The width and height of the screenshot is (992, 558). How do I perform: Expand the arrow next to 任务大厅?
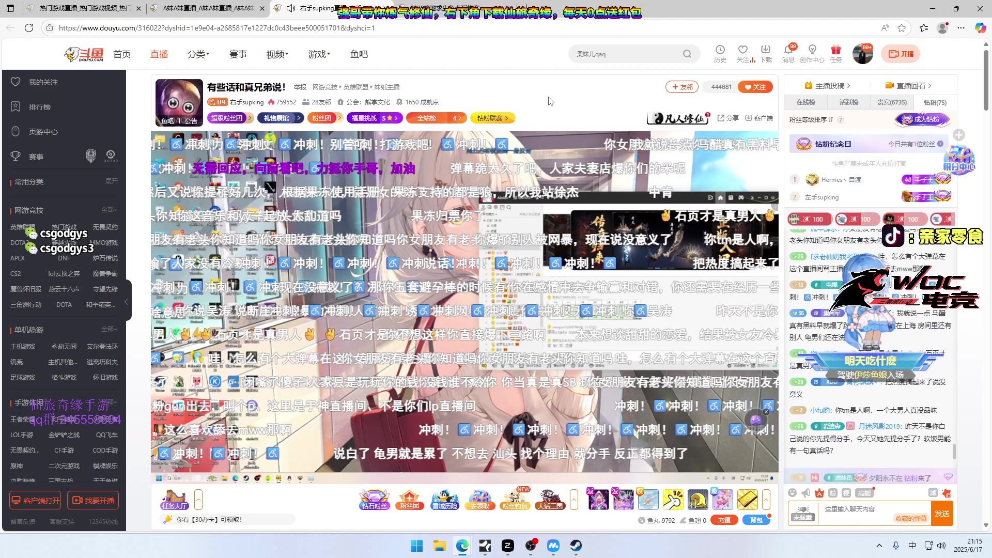coord(198,500)
